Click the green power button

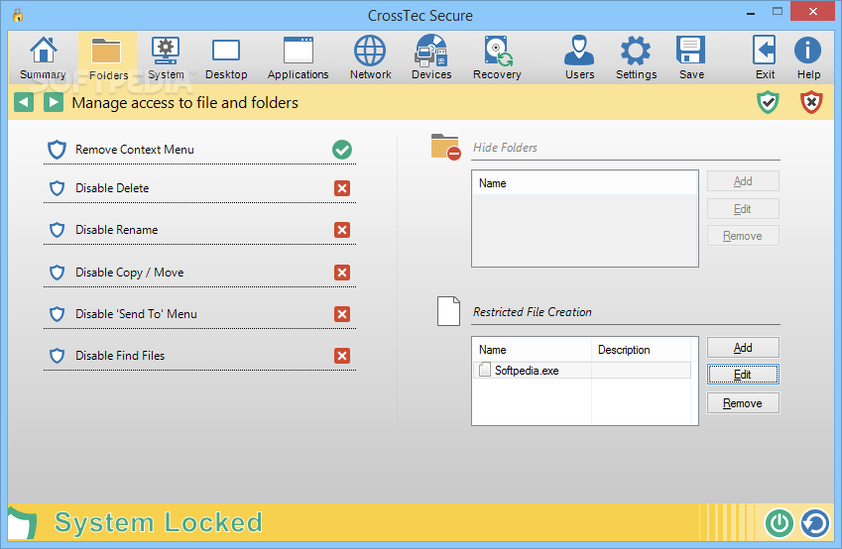(x=780, y=522)
